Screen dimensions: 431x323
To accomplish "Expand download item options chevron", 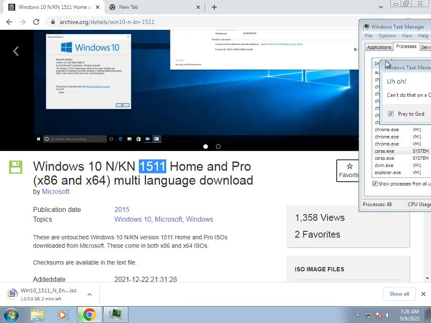I will coord(90,294).
